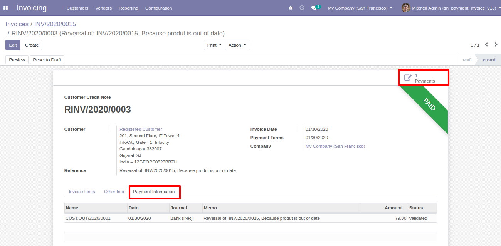The image size is (501, 246).
Task: Open My Company (San Francisco) form link
Action: 335,146
